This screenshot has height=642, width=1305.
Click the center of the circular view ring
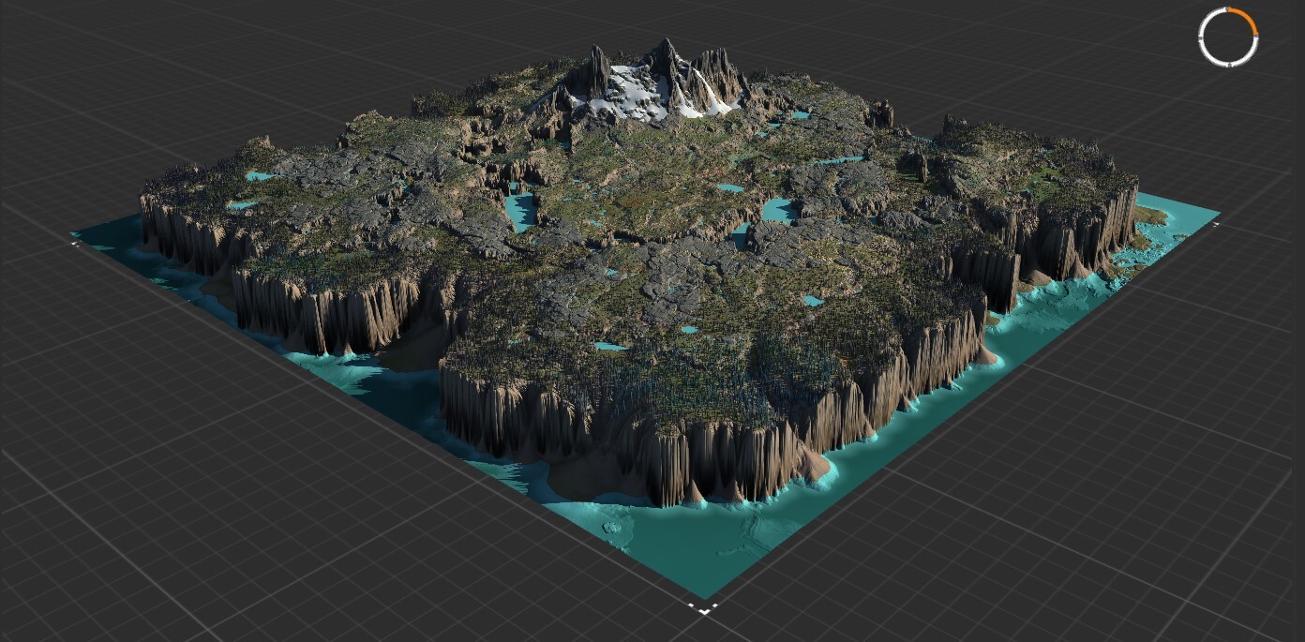(1228, 37)
